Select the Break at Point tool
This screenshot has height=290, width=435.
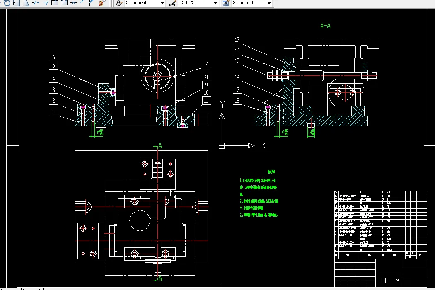[x=55, y=3]
